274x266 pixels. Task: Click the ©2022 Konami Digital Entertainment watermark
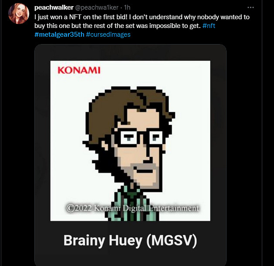132,208
